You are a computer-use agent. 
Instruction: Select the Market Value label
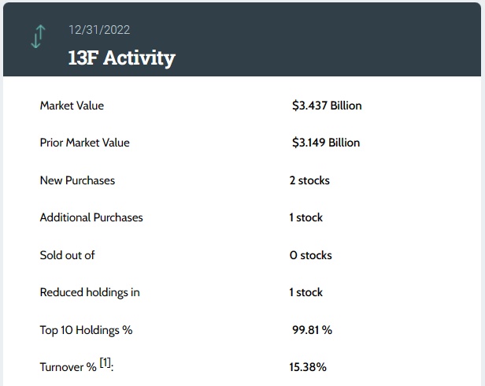(x=72, y=106)
